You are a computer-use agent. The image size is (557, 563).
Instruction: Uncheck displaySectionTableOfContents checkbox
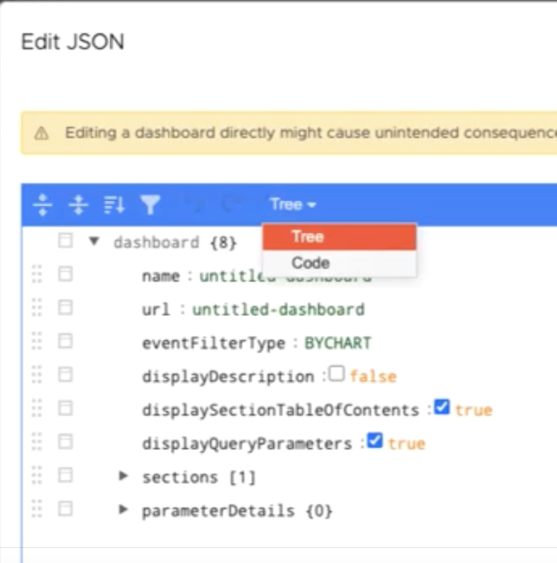442,408
